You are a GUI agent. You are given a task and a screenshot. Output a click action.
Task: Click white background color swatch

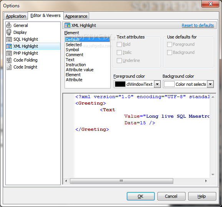(169, 84)
